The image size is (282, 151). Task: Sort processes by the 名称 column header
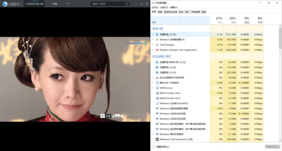click(180, 20)
